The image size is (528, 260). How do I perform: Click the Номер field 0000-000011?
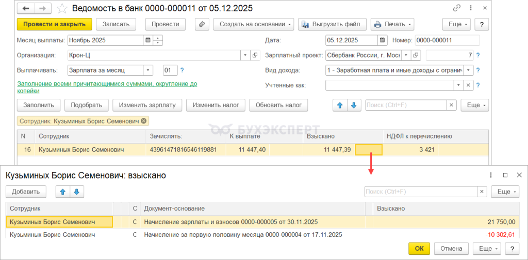[447, 40]
